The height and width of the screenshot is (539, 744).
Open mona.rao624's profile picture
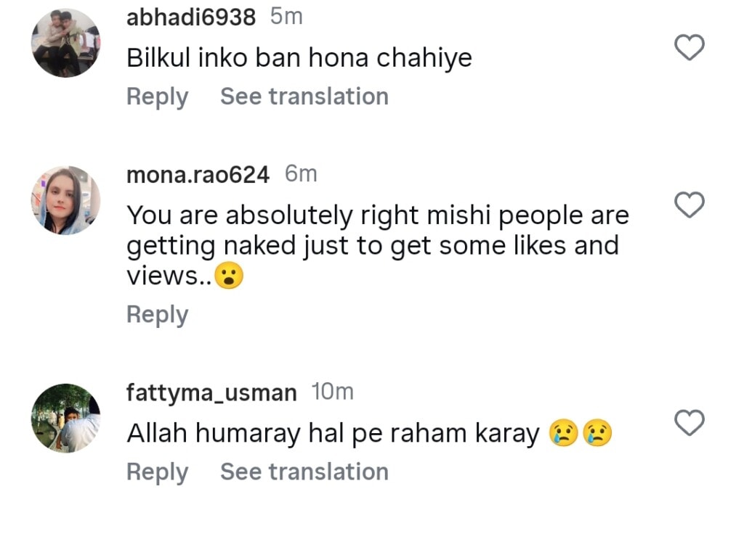pyautogui.click(x=65, y=199)
